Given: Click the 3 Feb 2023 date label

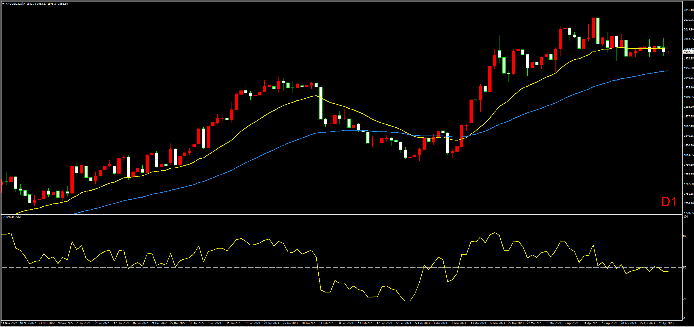Looking at the screenshot, I should click(327, 323).
